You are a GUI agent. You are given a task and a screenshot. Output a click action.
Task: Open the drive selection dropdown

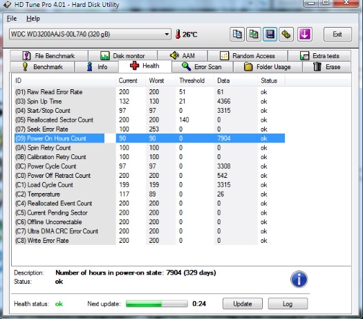click(90, 35)
